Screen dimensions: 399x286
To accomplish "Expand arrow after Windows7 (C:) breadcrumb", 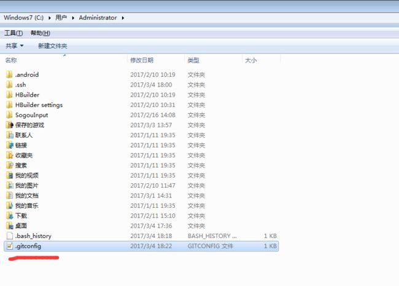I will pos(49,18).
